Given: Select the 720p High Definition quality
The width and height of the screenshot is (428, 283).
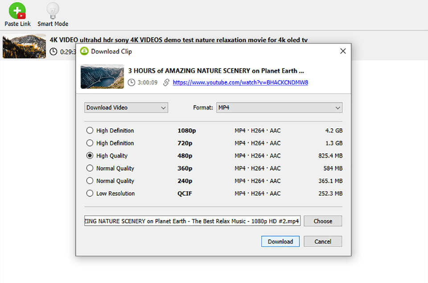Looking at the screenshot, I should point(90,143).
